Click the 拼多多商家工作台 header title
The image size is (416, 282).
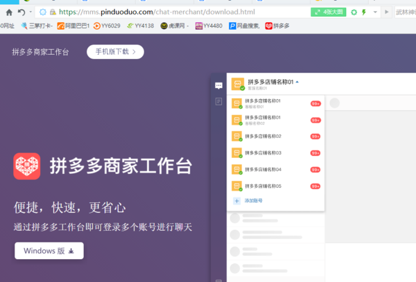[x=40, y=52]
